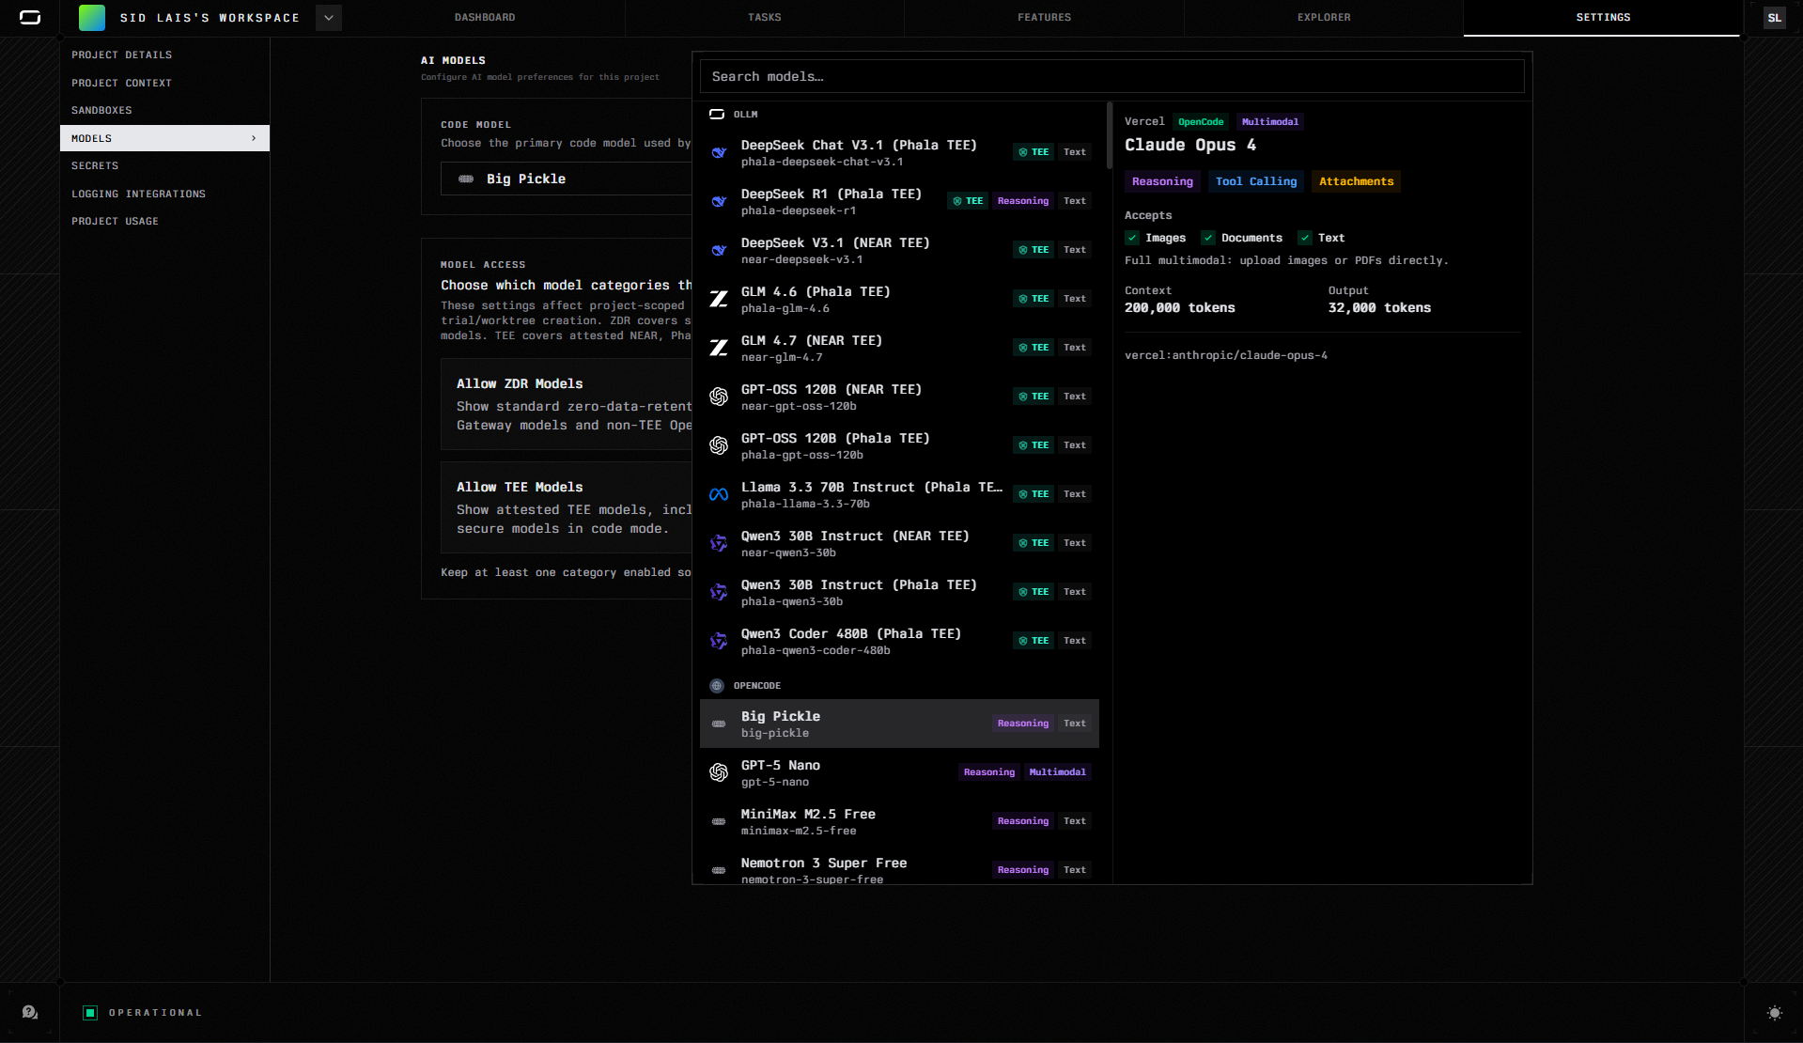Click the Big Pickle provider icon in list
Image resolution: width=1803 pixels, height=1043 pixels.
pos(719,724)
